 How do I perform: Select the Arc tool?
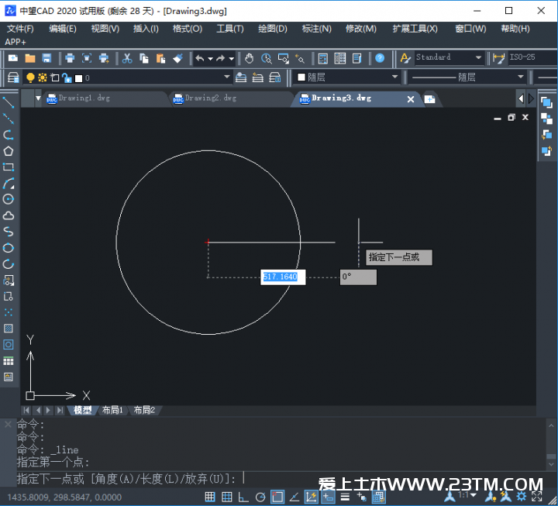9,184
